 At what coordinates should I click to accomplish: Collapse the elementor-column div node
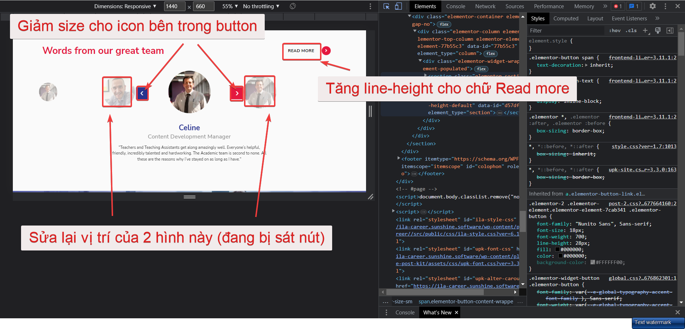click(415, 31)
